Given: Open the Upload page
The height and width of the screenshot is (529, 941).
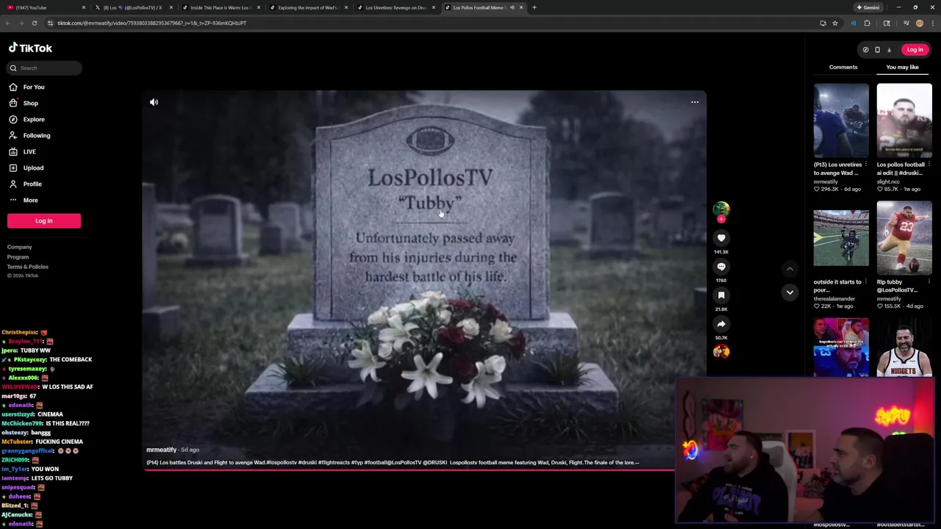Looking at the screenshot, I should point(26,168).
